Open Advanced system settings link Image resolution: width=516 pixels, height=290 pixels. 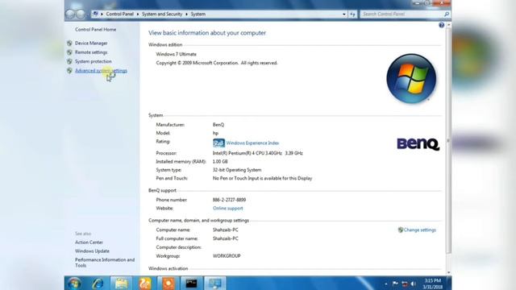101,71
